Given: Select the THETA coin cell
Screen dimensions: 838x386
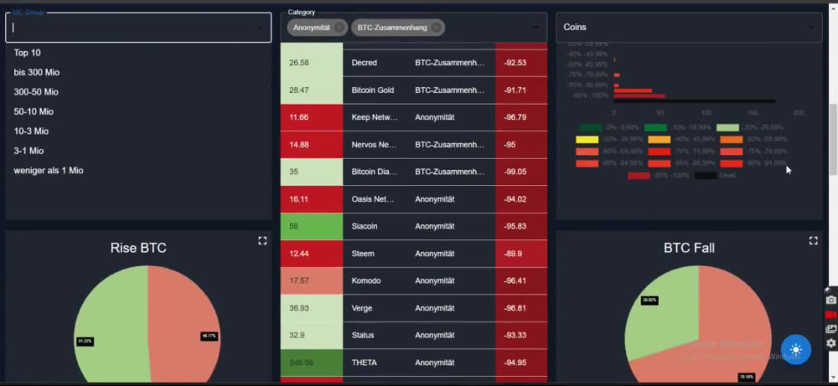Looking at the screenshot, I should point(375,363).
